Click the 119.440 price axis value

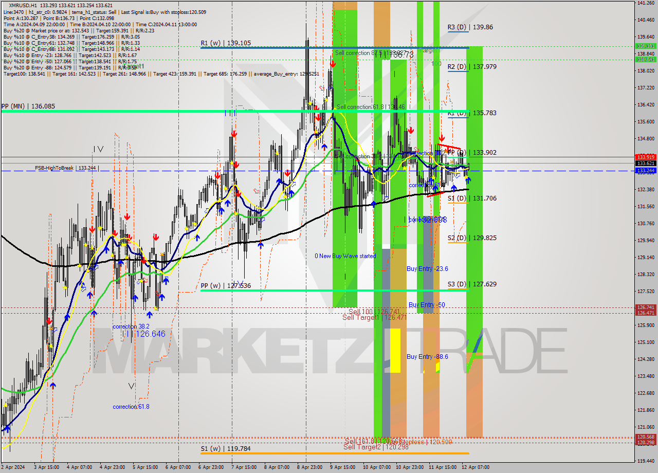646,461
